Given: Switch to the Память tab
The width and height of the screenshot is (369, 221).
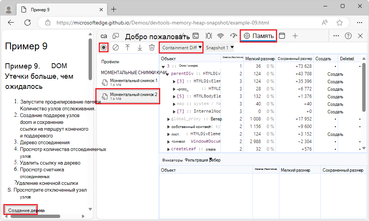Looking at the screenshot, I should tap(258, 36).
